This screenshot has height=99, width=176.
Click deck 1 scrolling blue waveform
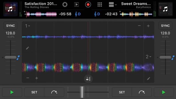pyautogui.click(x=88, y=37)
